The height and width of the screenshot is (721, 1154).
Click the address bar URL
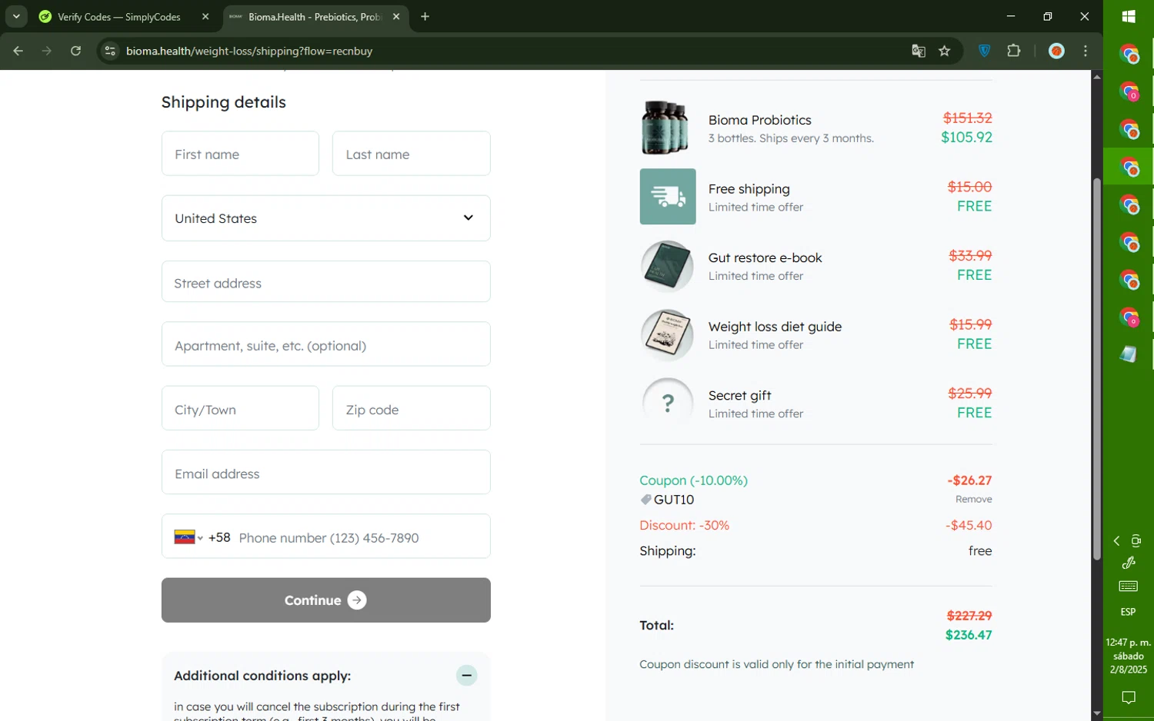click(249, 51)
